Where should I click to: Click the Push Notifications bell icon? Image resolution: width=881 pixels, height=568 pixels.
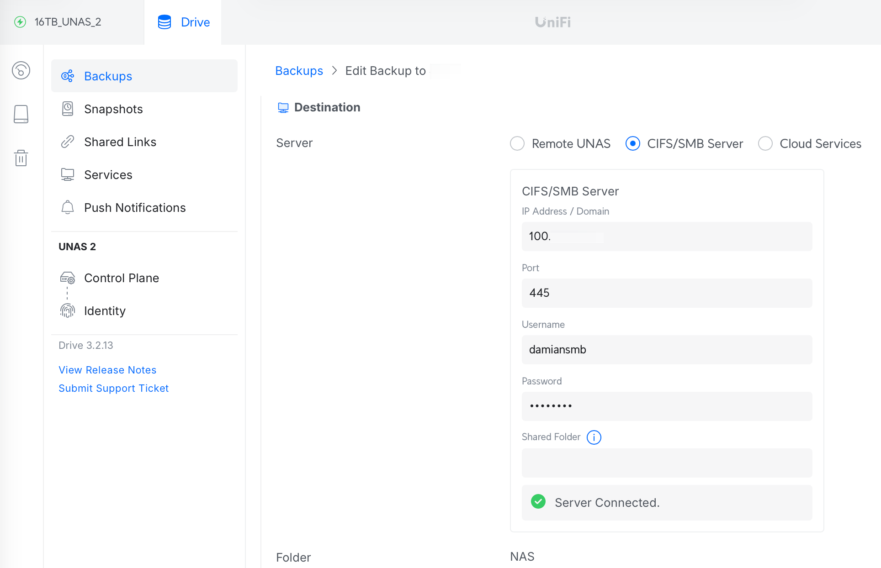tap(68, 207)
